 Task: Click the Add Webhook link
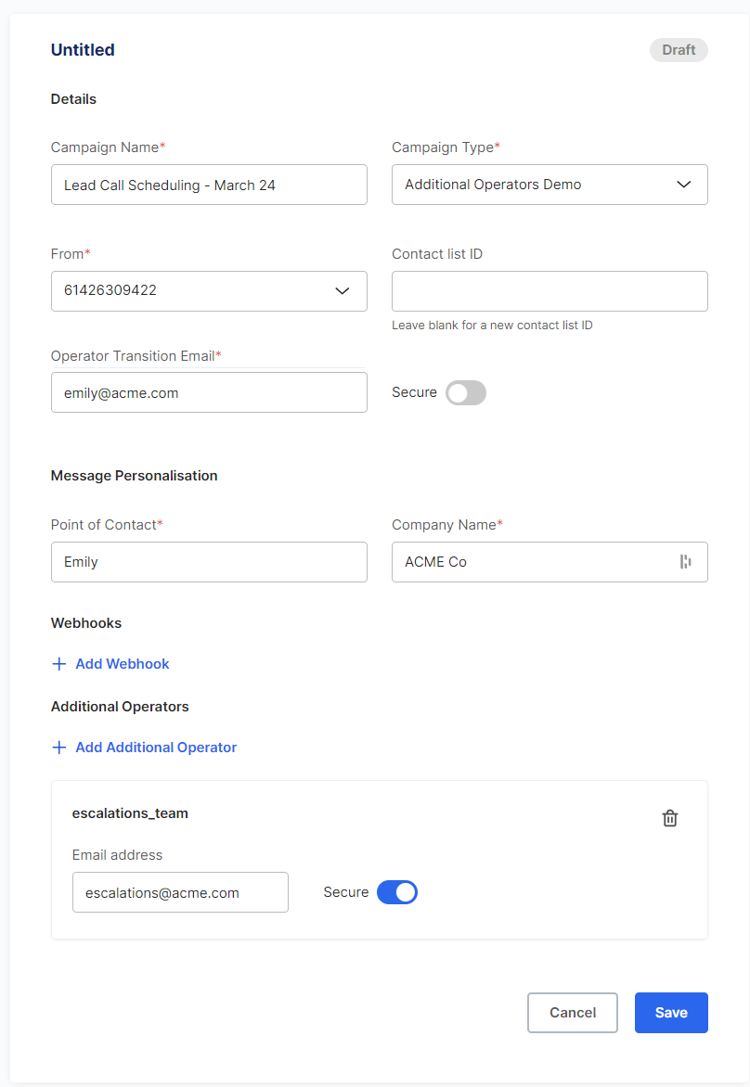point(123,664)
